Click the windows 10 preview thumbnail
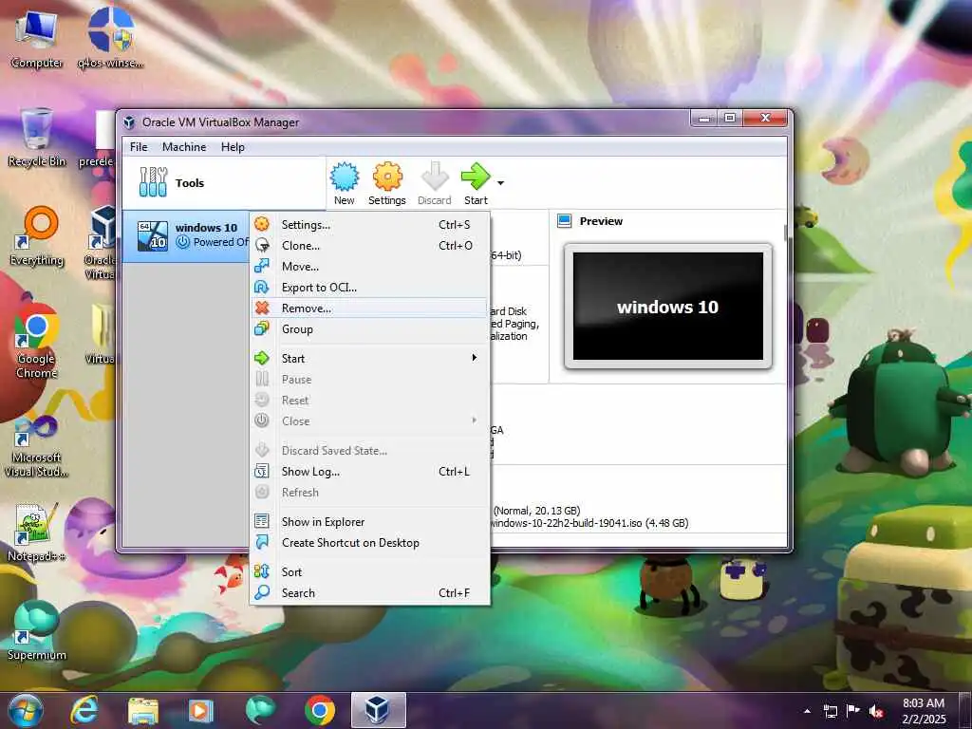 pos(667,307)
